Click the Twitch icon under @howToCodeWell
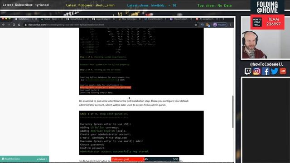 (x=248, y=71)
